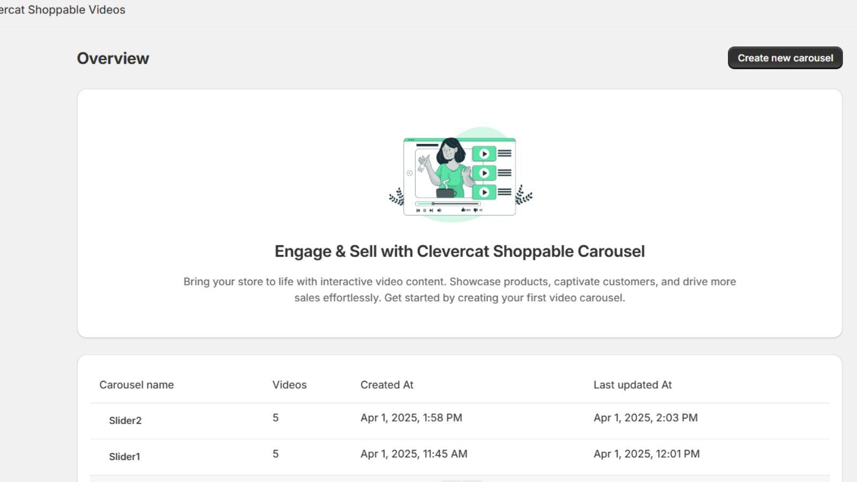Select the thumbs-up icon in the illustration
This screenshot has width=857, height=482.
point(463,210)
